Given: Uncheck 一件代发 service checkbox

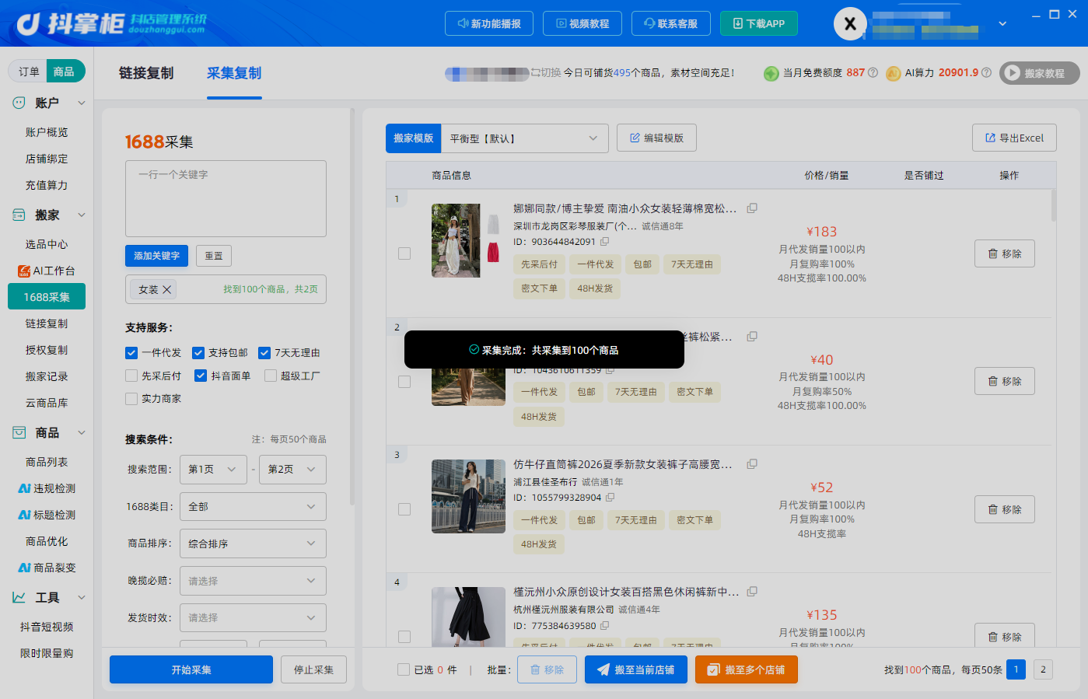Looking at the screenshot, I should point(131,353).
